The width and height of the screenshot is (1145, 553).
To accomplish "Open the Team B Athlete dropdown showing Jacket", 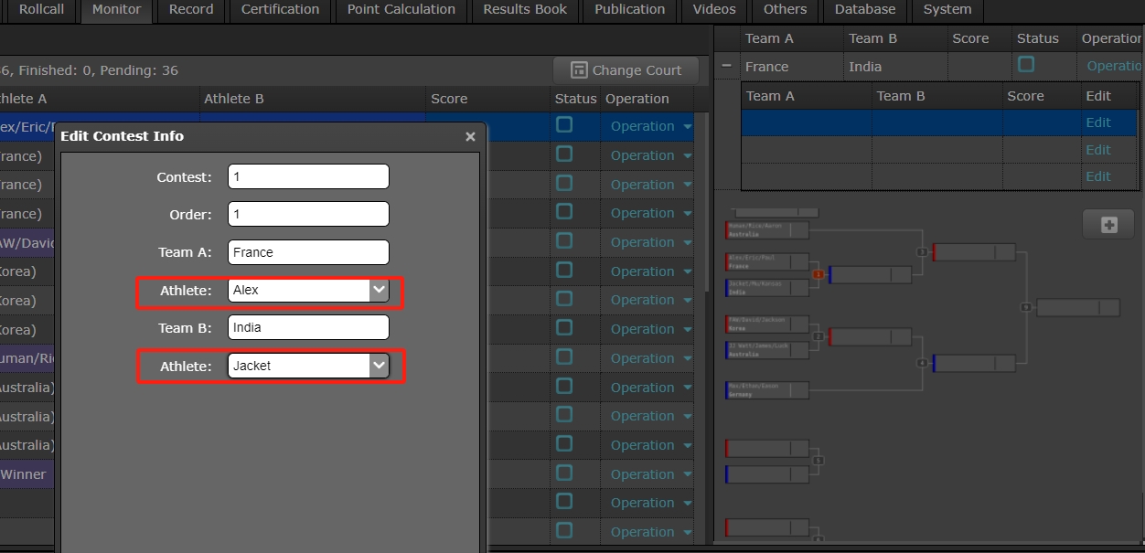I will pyautogui.click(x=379, y=366).
